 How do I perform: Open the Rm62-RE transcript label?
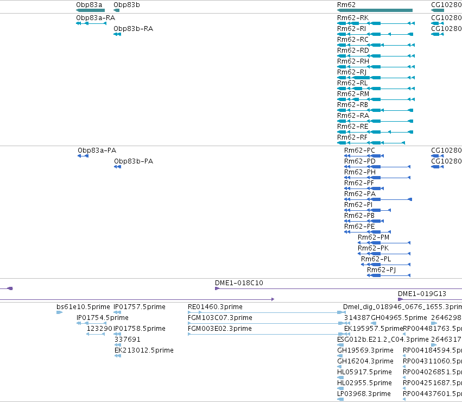pyautogui.click(x=353, y=127)
